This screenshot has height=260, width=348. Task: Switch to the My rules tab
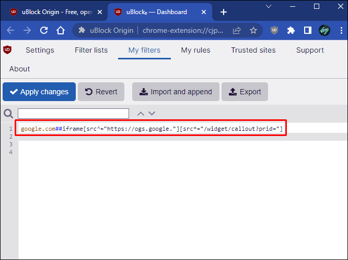pyautogui.click(x=195, y=50)
